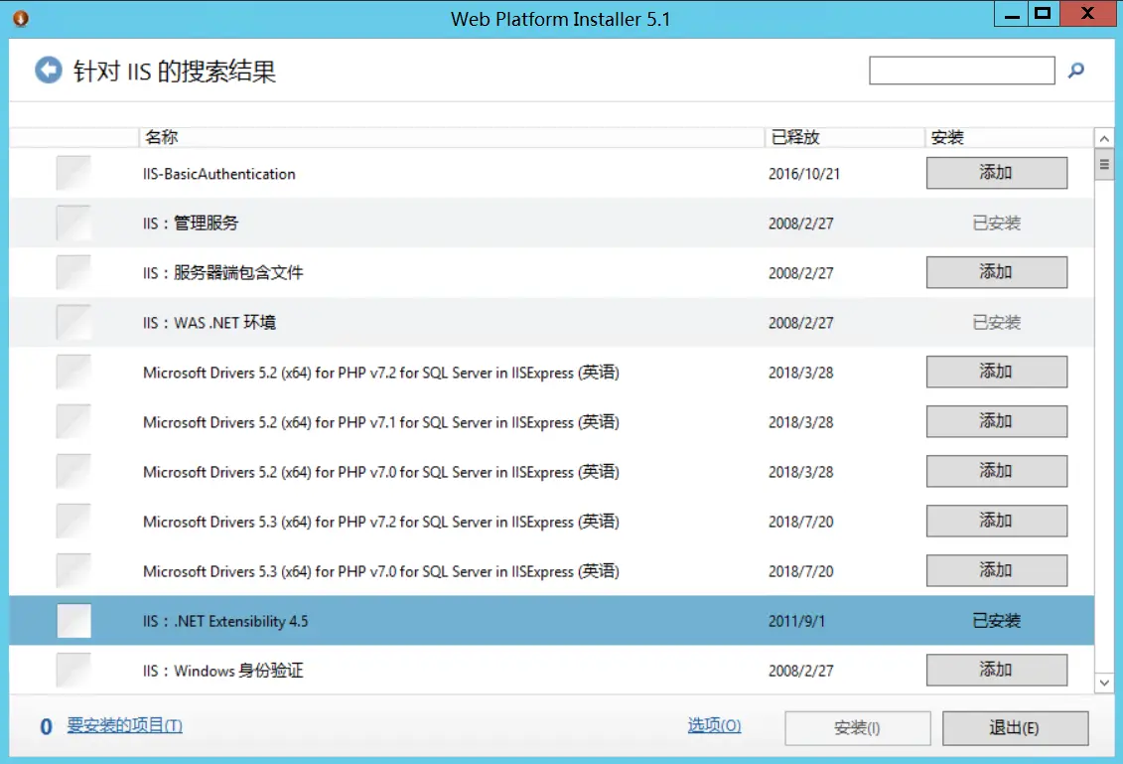Viewport: 1123px width, 764px height.
Task: Click the icon for Drivers 5.2 PHP v7.2 row
Action: 73,372
